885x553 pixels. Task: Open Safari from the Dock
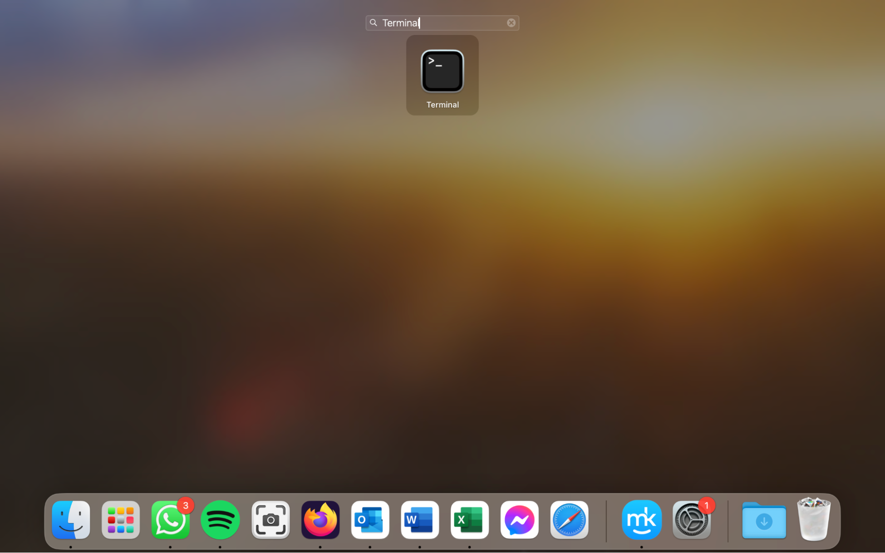(569, 520)
